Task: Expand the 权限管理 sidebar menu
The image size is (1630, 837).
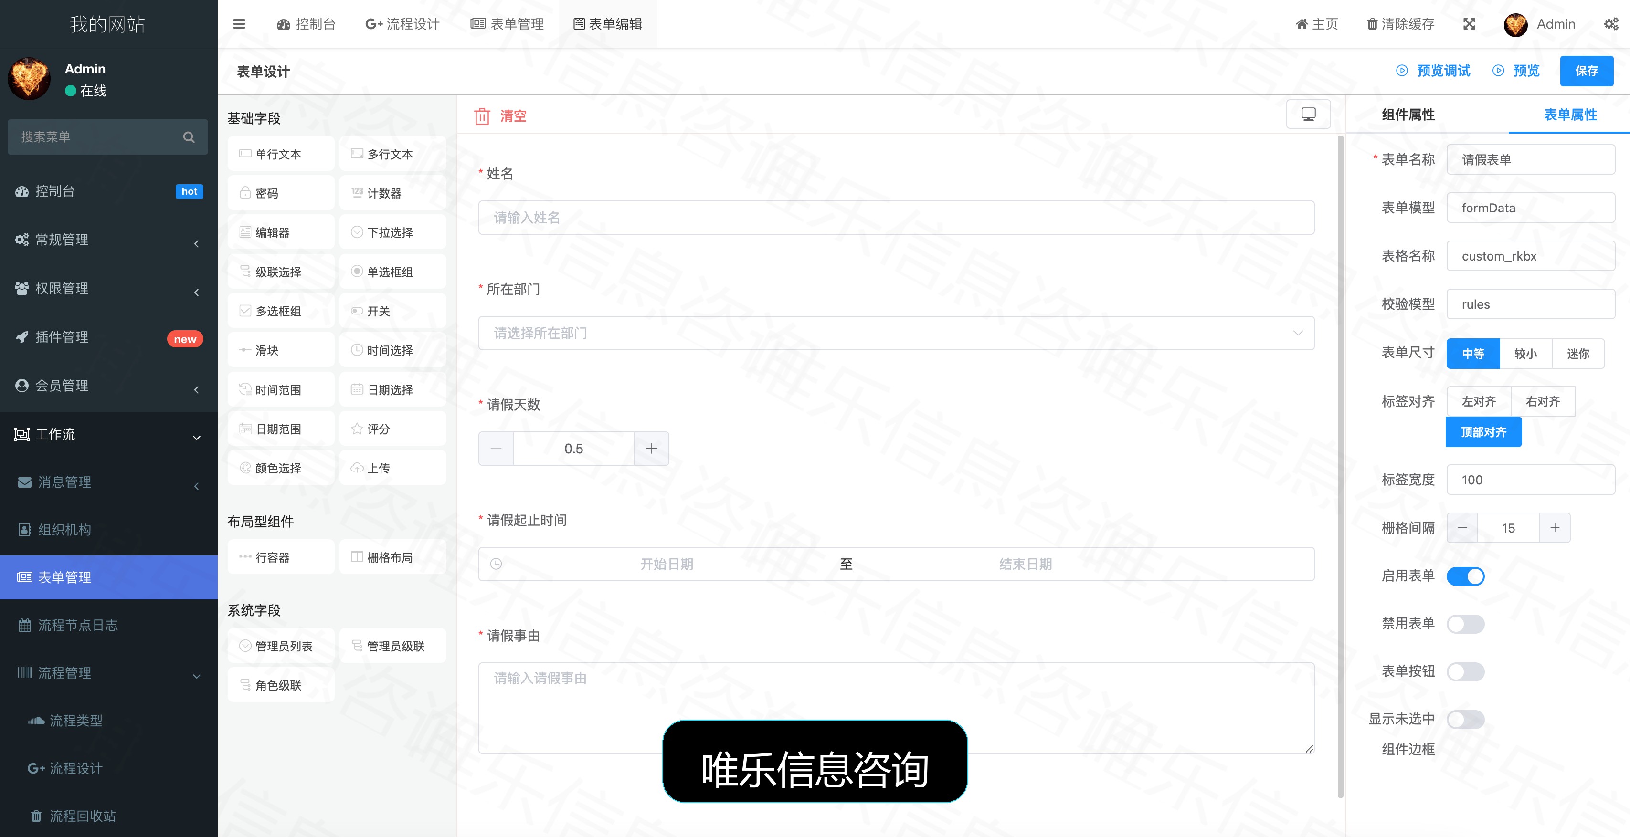Action: (x=109, y=289)
